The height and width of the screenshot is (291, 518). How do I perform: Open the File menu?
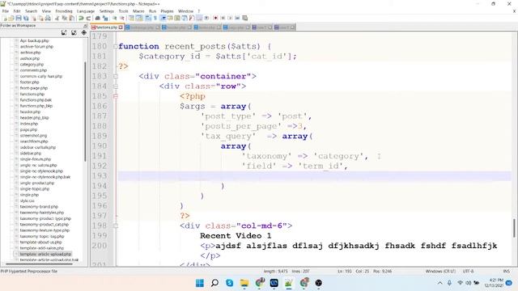[x=6, y=11]
